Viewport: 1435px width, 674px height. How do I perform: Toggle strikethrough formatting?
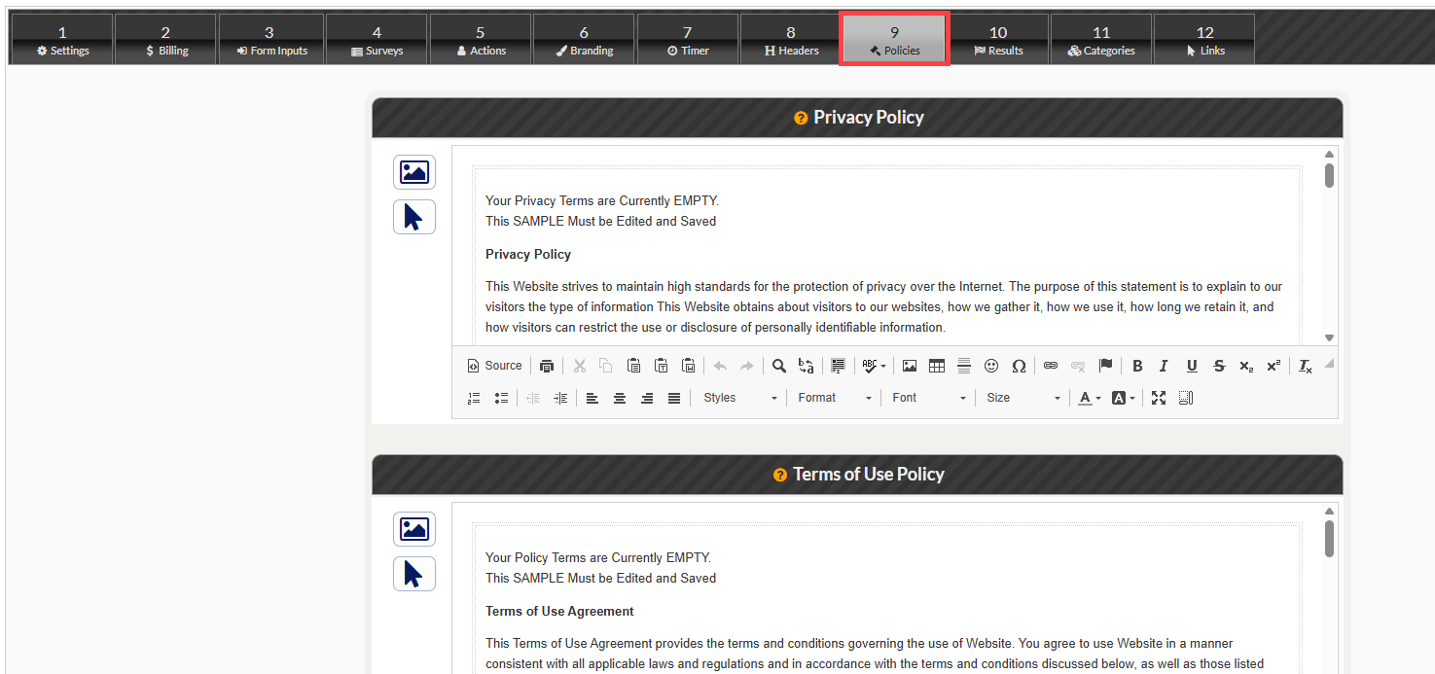(x=1219, y=366)
